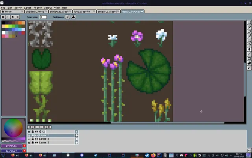Click the pixel connectivity icon beside Continuous
The image size is (252, 158).
[x=67, y=17]
